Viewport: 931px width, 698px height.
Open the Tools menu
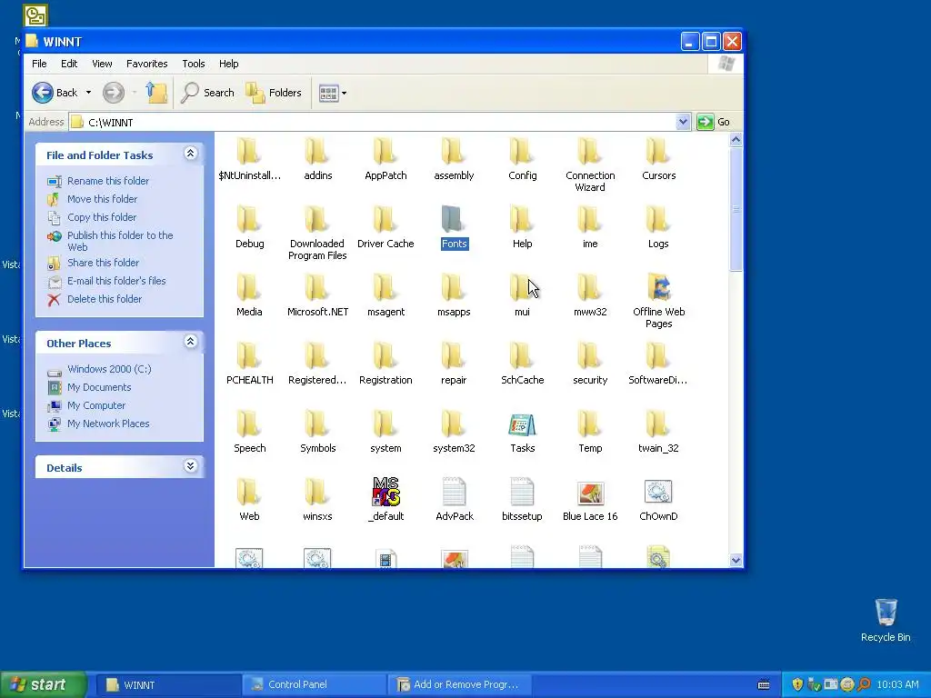(193, 64)
